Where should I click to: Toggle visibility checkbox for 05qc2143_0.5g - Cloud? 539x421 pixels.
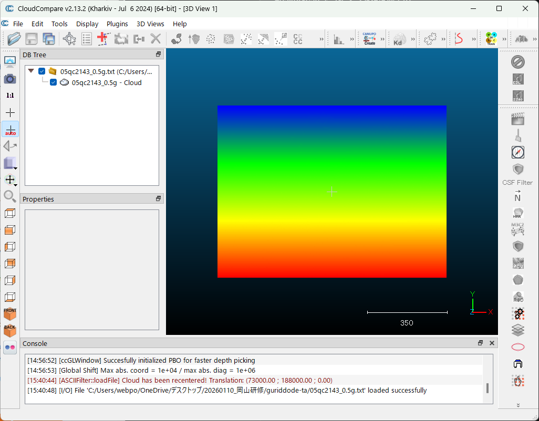click(x=53, y=82)
